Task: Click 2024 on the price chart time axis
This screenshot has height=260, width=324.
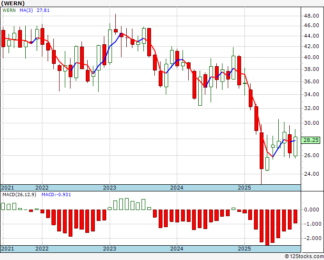Action: (177, 188)
